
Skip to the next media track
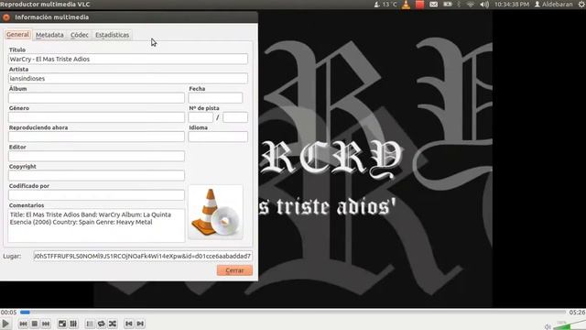tap(46, 324)
